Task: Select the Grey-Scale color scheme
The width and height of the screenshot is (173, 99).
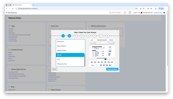Action: 70,41
